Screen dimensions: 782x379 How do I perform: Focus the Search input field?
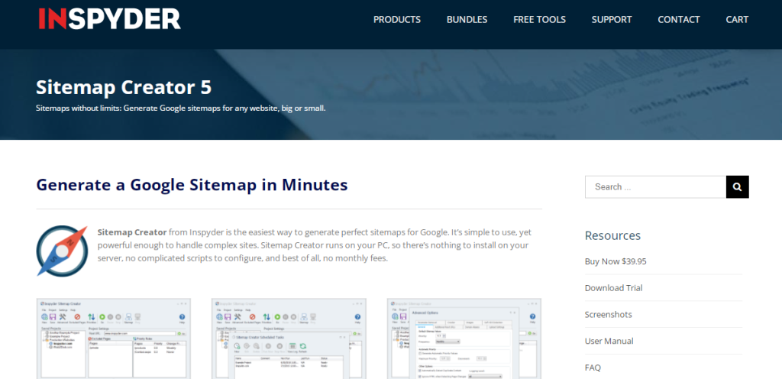click(655, 187)
